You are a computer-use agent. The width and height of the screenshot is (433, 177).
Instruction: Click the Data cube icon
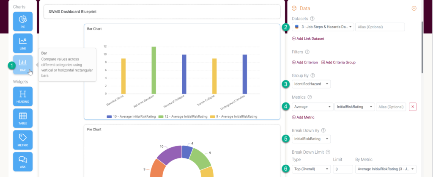(294, 8)
